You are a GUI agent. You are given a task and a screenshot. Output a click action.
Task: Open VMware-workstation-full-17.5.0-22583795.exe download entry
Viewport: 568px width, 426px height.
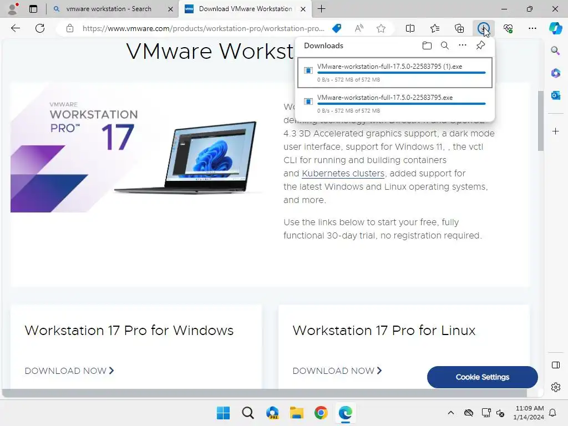click(395, 104)
